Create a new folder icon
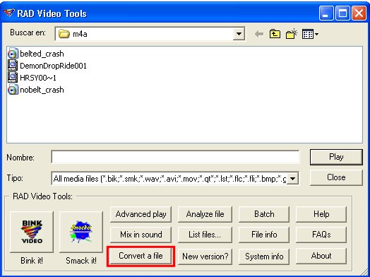Viewport: 370px width, 277px height. pos(292,34)
